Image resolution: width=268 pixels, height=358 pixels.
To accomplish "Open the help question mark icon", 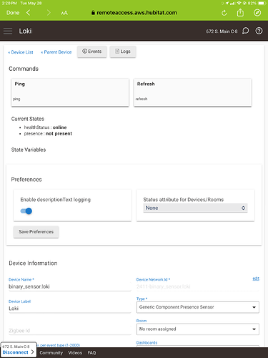I will click(259, 31).
